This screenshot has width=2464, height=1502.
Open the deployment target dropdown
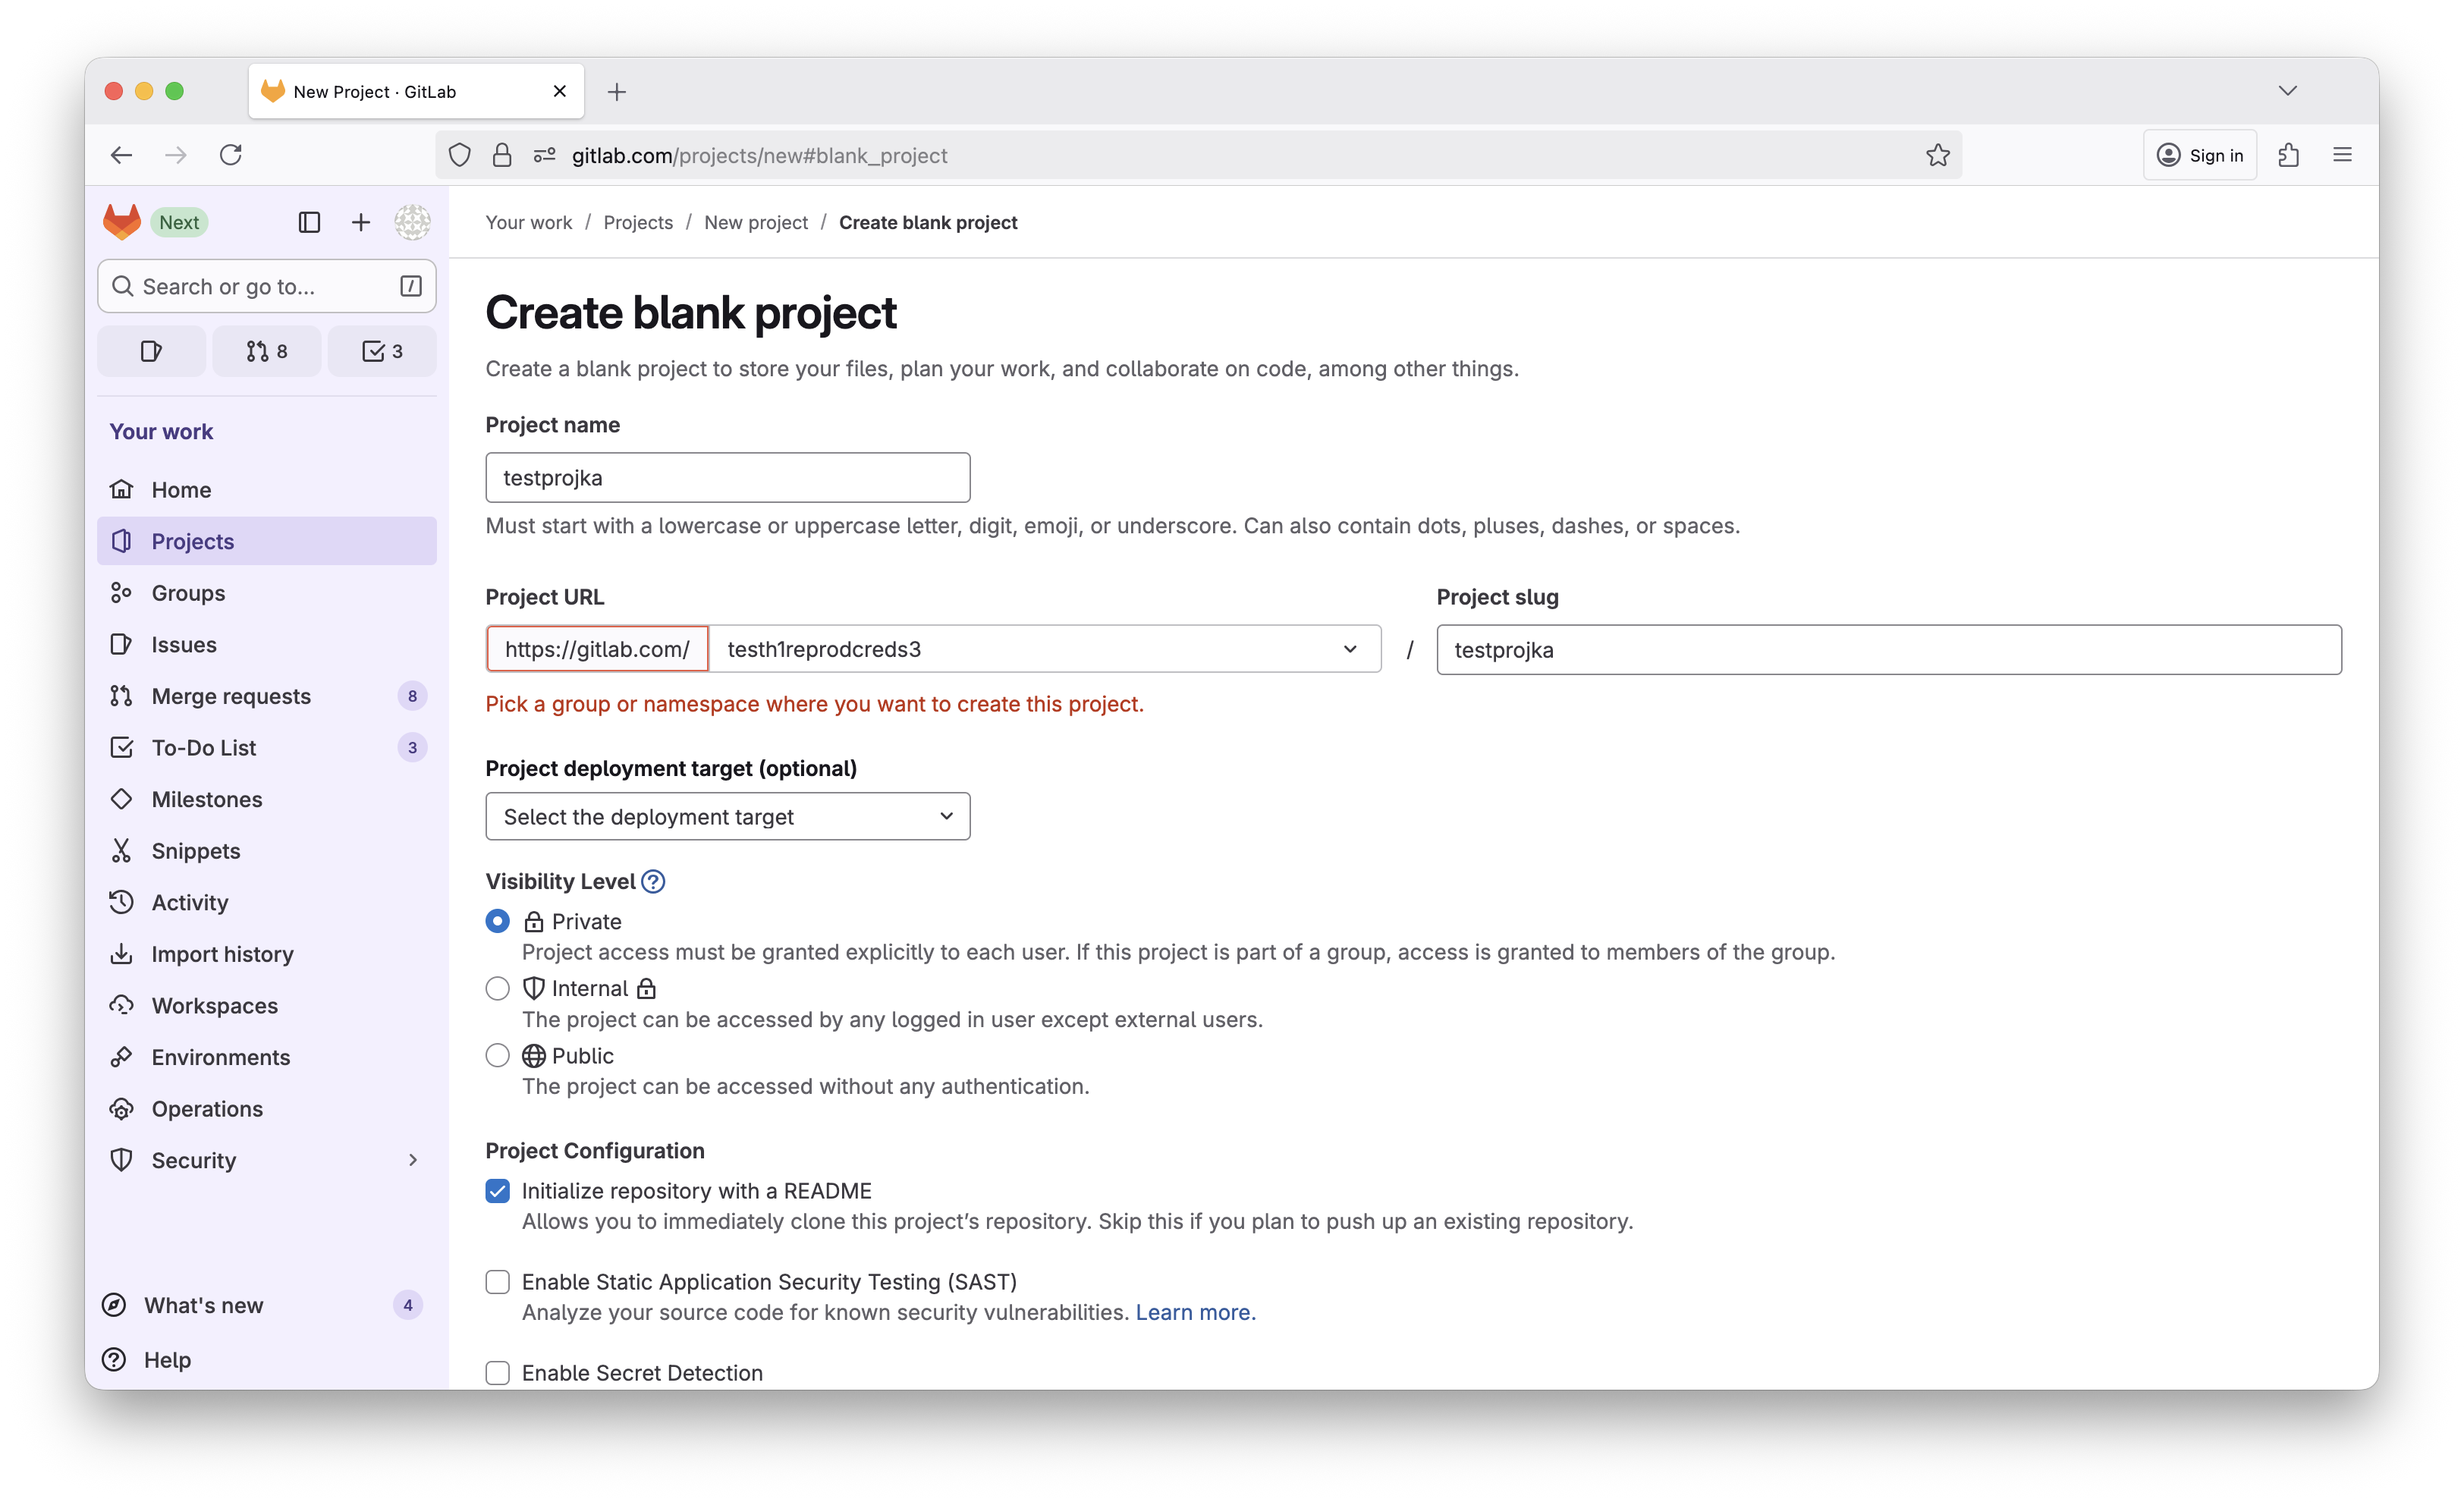tap(727, 817)
